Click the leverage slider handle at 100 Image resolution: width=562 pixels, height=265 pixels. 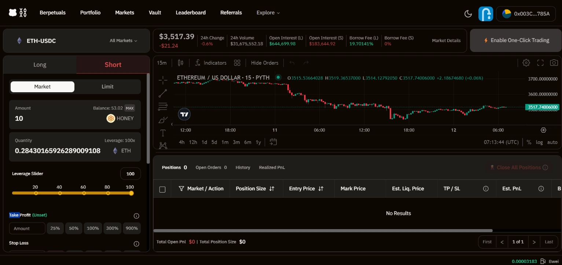tap(131, 193)
